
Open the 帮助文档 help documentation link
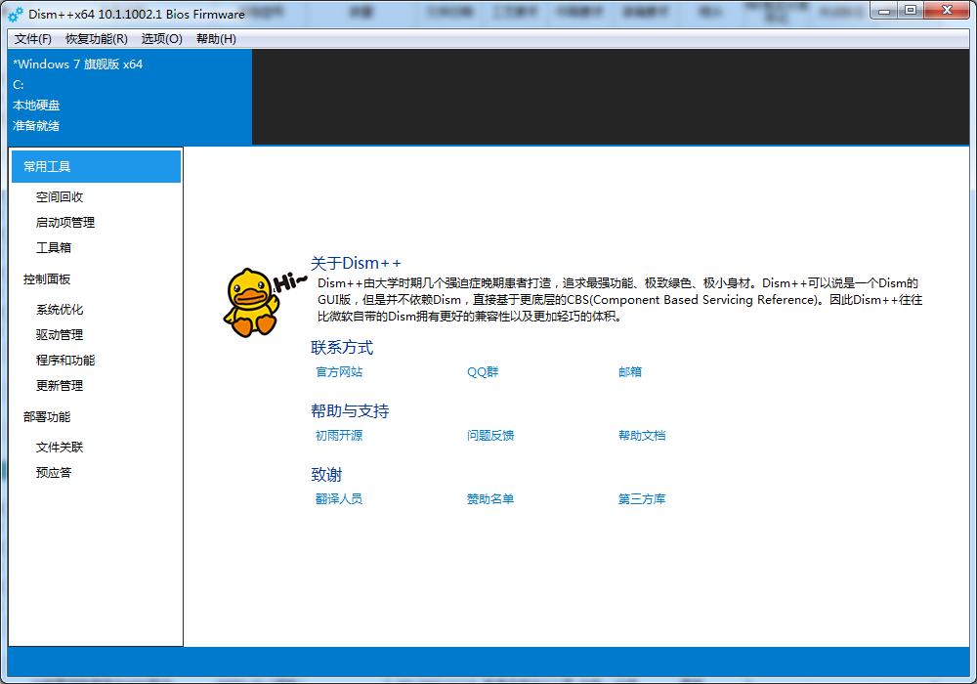641,436
